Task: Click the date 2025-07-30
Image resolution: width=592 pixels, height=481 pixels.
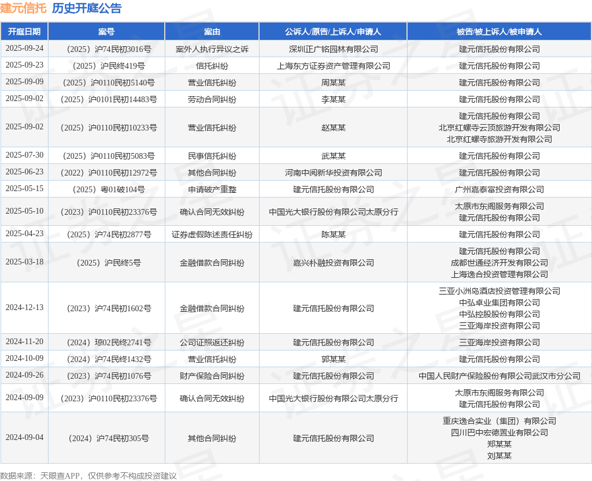Action: coord(24,155)
